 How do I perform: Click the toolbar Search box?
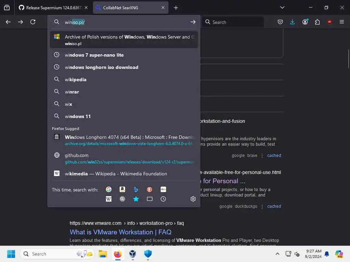click(233, 22)
